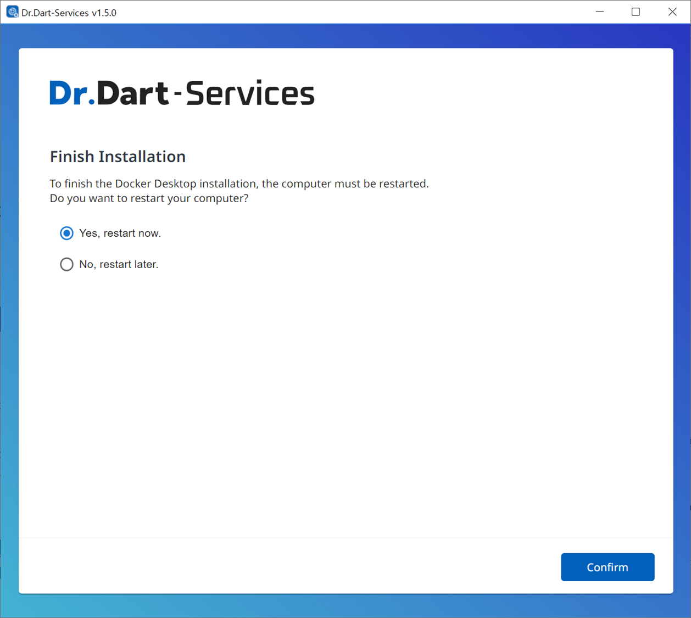This screenshot has height=618, width=691.
Task: Click the 'Yes, restart now.' label text
Action: (120, 233)
